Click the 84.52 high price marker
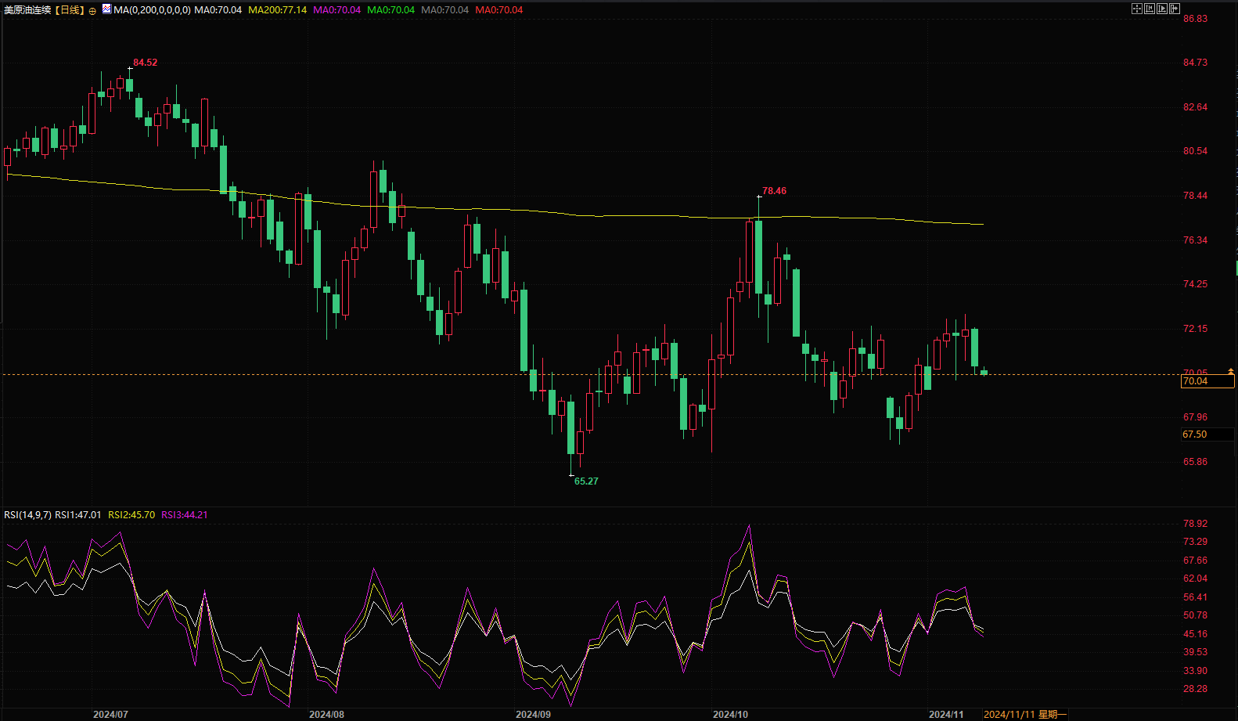The height and width of the screenshot is (721, 1238). (145, 63)
